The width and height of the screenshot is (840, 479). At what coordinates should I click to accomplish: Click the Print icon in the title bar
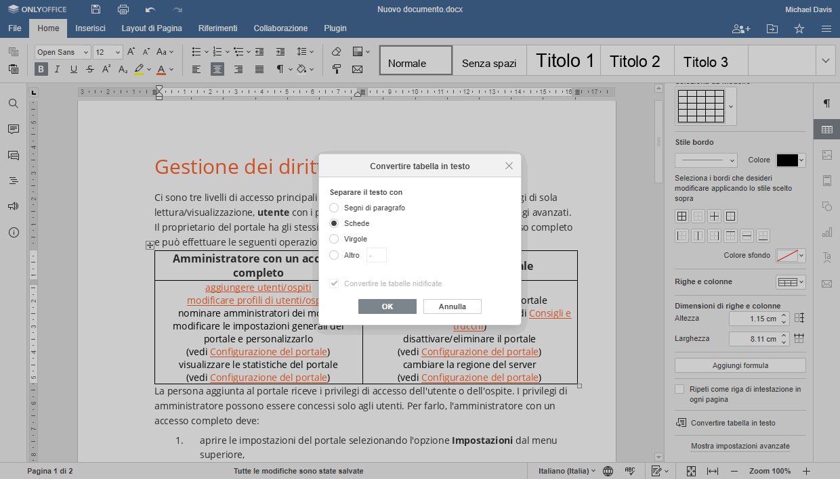123,9
